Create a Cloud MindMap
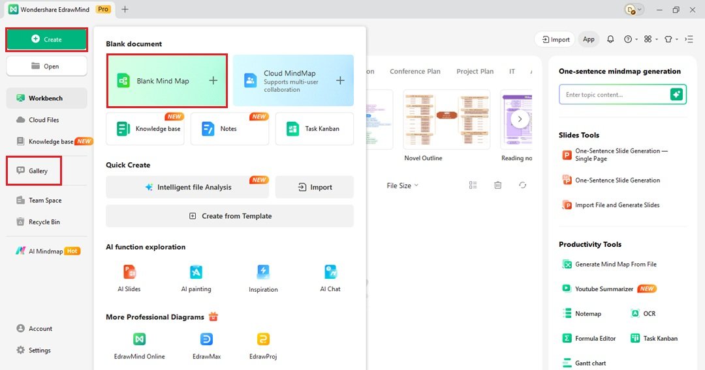Screen dimensions: 705x370 pos(293,81)
